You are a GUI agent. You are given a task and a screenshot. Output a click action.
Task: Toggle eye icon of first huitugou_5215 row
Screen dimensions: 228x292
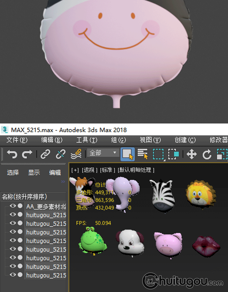pyautogui.click(x=13, y=214)
